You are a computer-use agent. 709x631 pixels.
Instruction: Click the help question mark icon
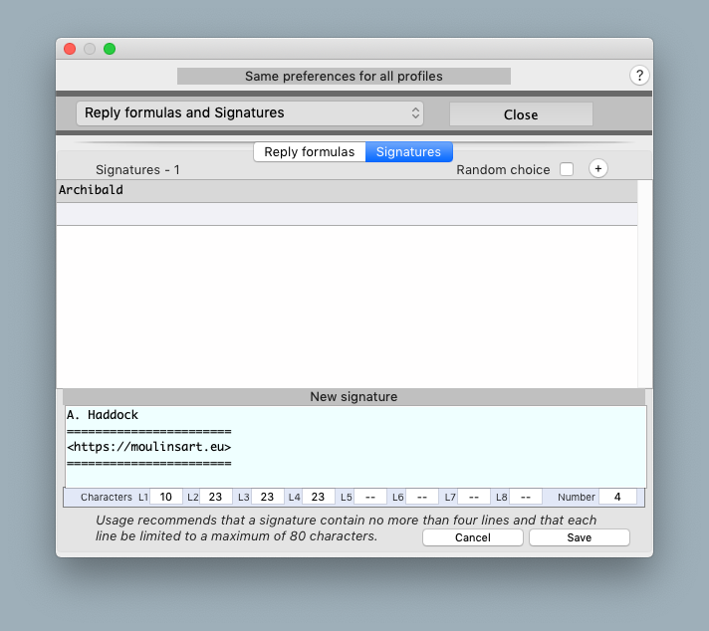coord(639,76)
